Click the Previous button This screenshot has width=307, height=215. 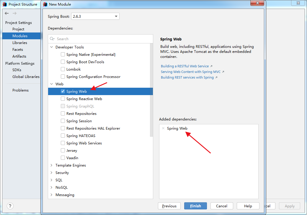click(x=169, y=206)
